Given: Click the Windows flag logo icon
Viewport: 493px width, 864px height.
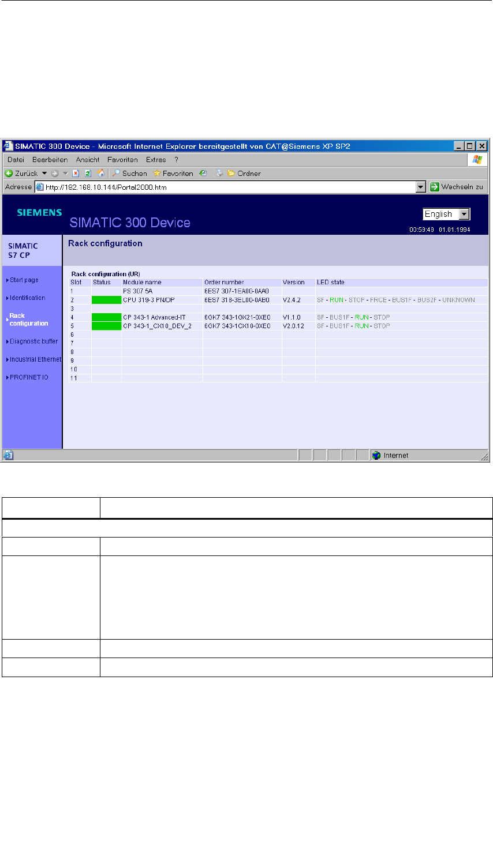Looking at the screenshot, I should 477,160.
